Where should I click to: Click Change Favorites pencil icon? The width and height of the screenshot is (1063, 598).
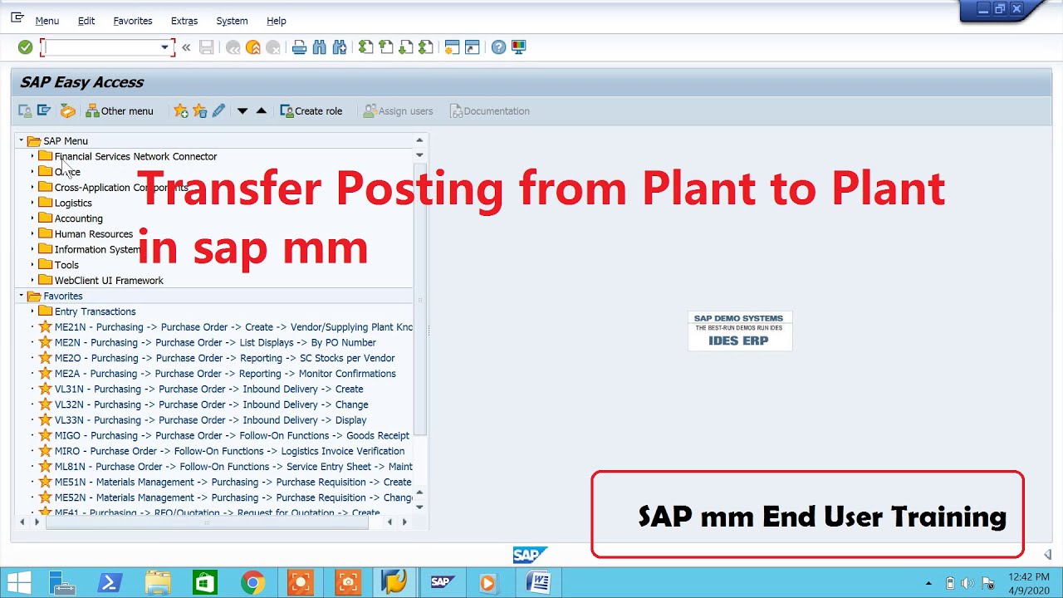click(x=218, y=110)
